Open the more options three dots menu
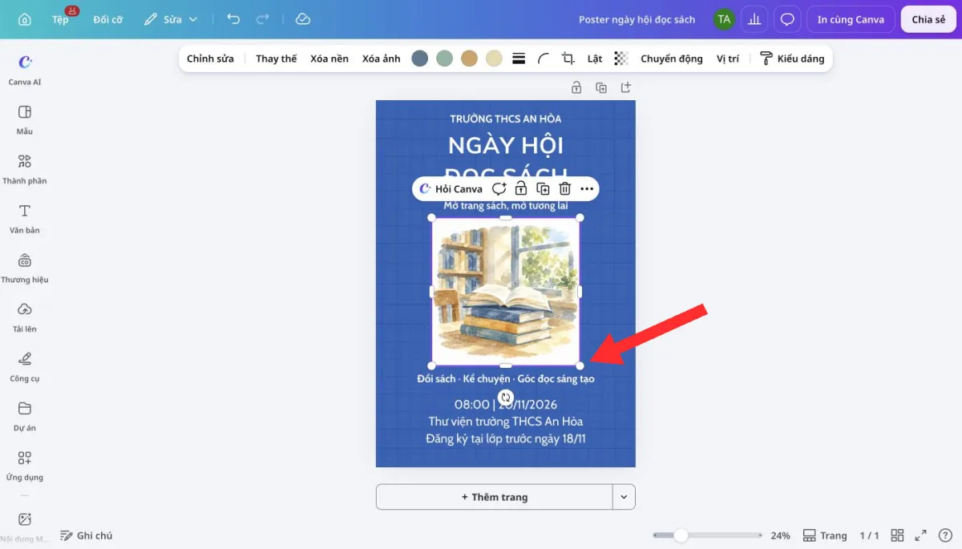Screen dimensions: 962x549 (x=587, y=189)
